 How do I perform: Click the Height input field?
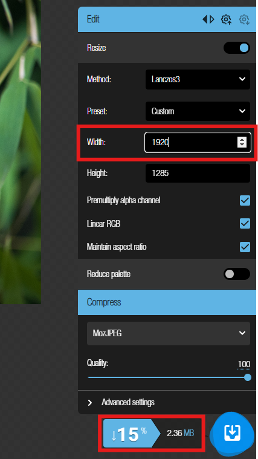[198, 174]
